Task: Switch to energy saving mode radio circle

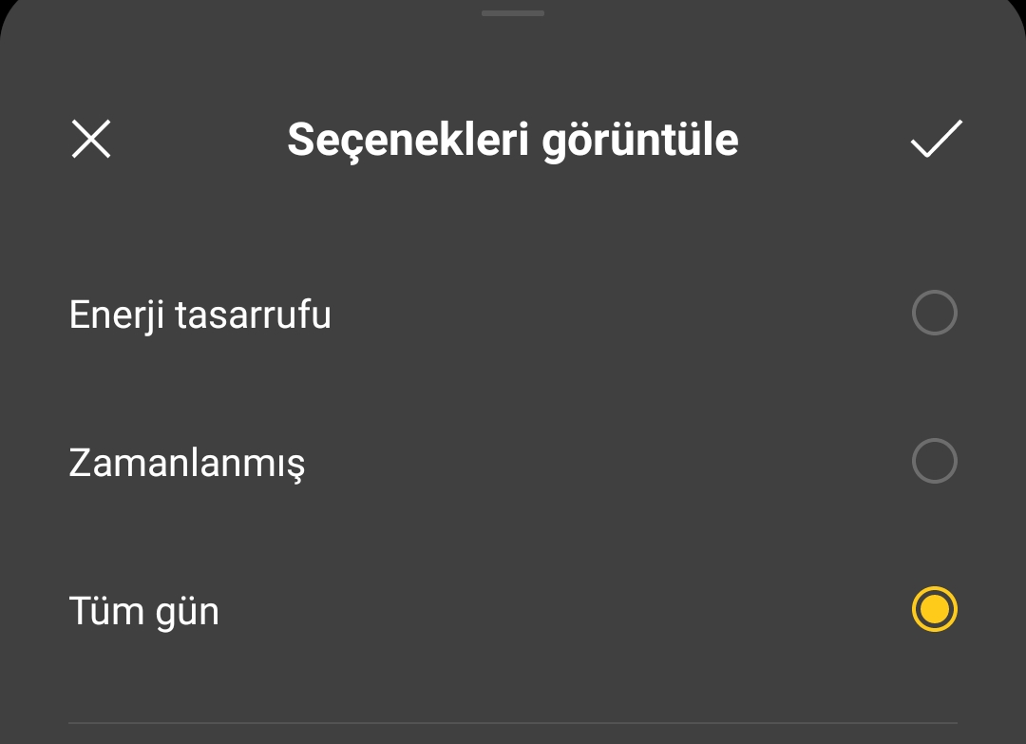Action: pyautogui.click(x=934, y=314)
